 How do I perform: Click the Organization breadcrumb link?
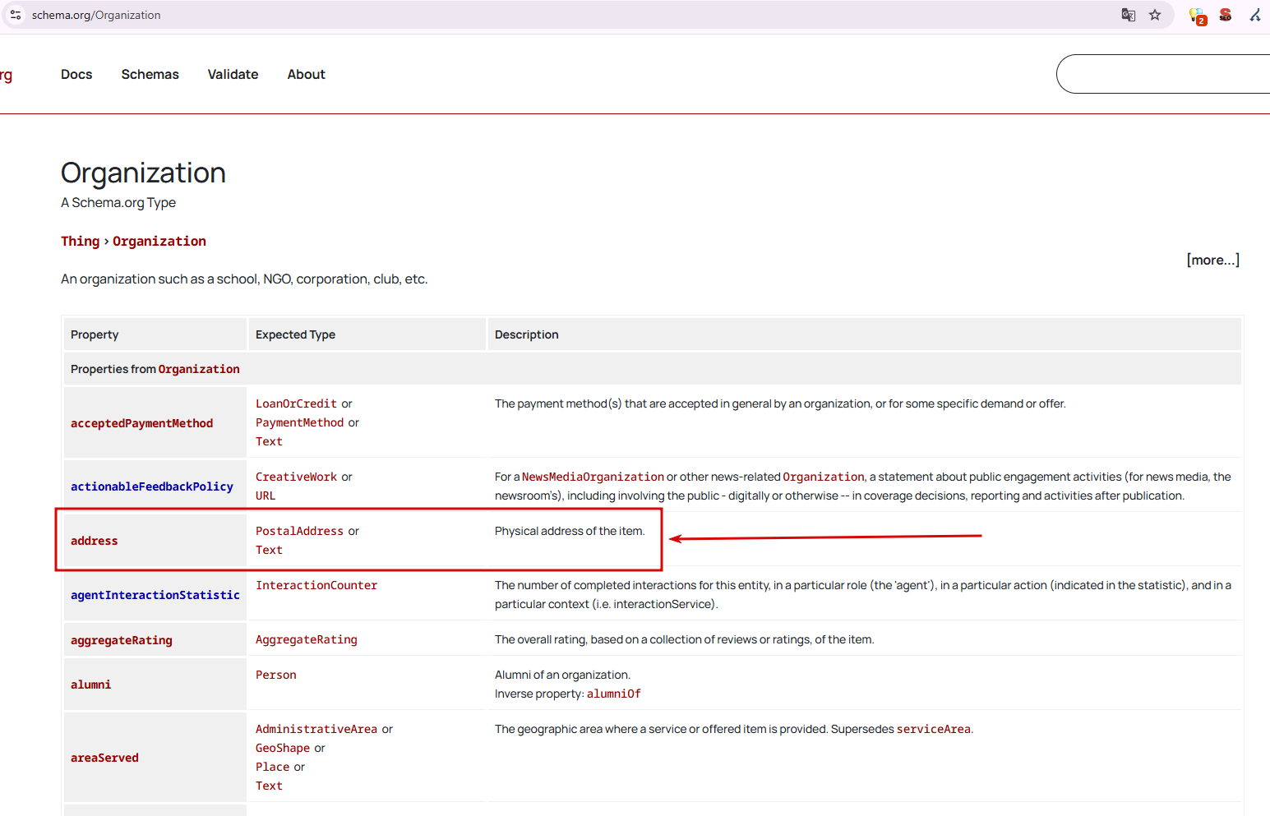tap(159, 241)
